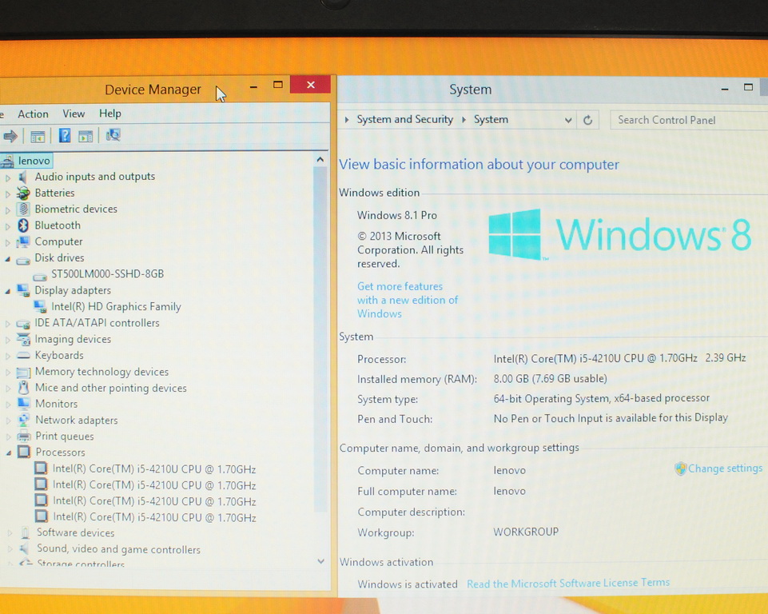The width and height of the screenshot is (768, 614).
Task: Click the Processors category icon
Action: pyautogui.click(x=23, y=452)
